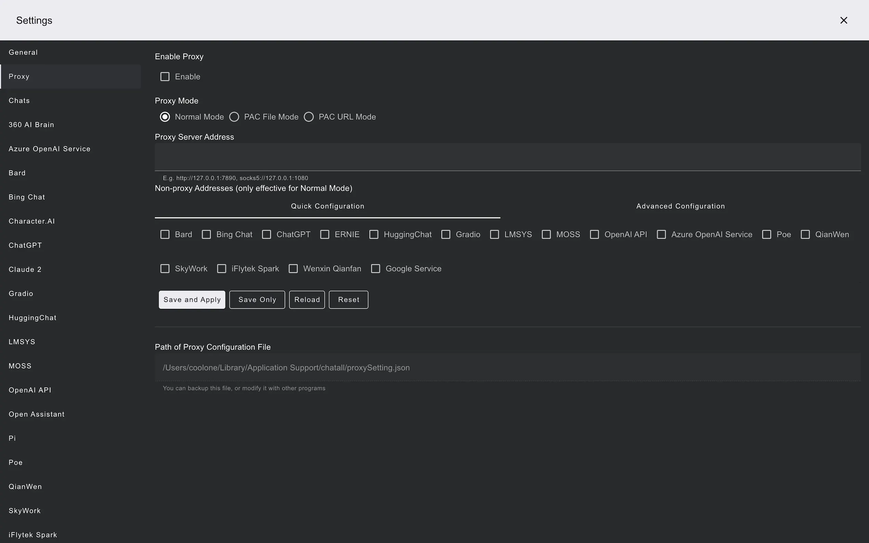Toggle the Google Service checkbox
Image resolution: width=869 pixels, height=543 pixels.
(375, 269)
